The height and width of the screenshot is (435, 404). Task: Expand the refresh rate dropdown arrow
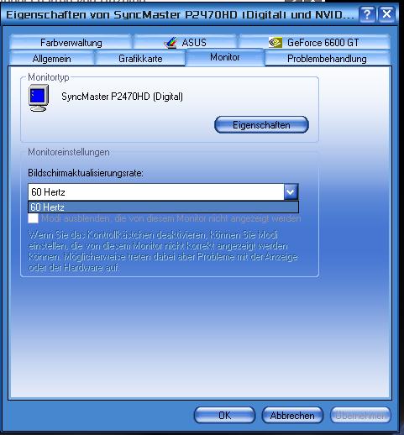(291, 192)
